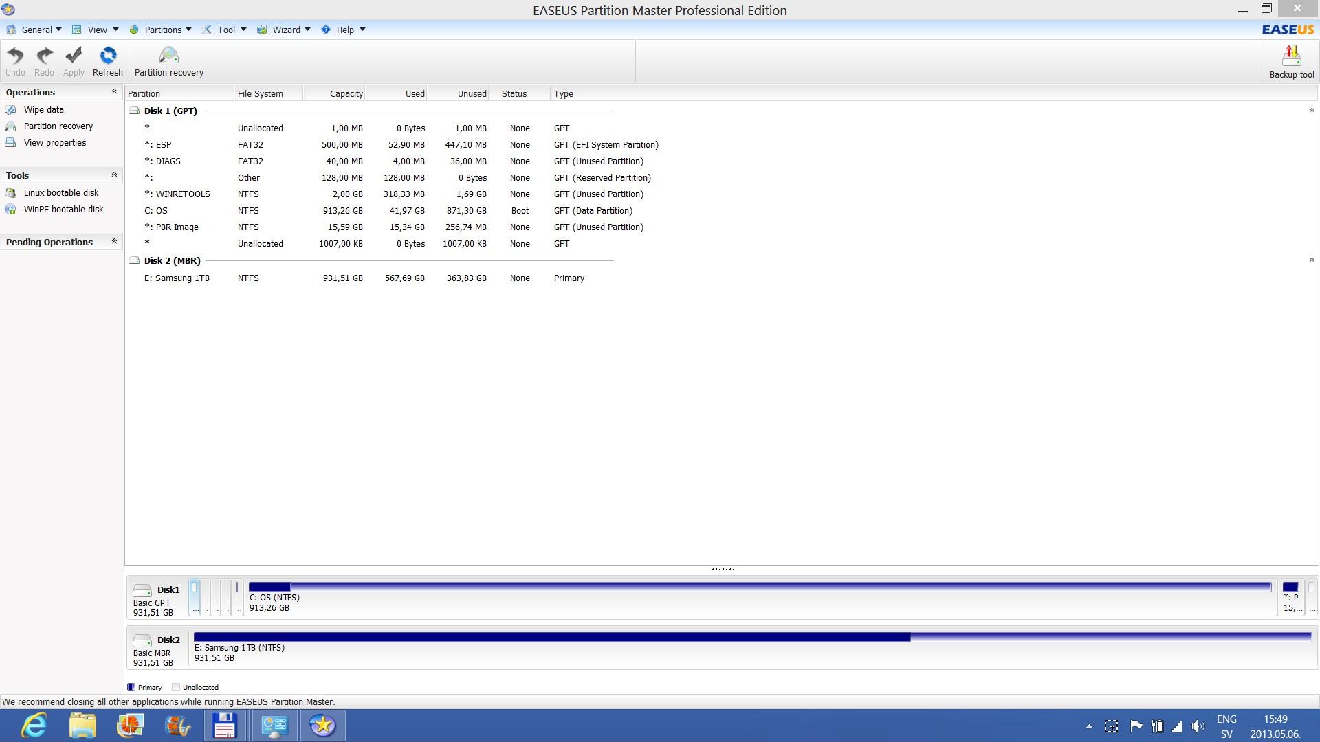Click the View properties icon in Operations
Image resolution: width=1320 pixels, height=742 pixels.
coord(10,143)
